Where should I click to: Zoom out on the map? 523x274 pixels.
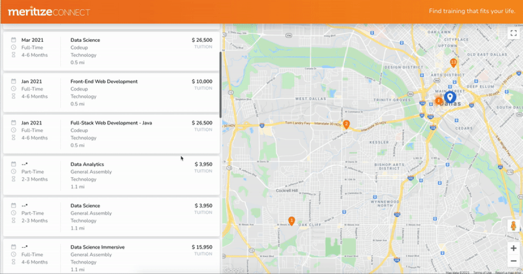pos(513,260)
